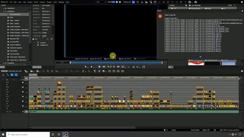Collapse the AudioFilters tree folder
The width and height of the screenshot is (244, 137).
tap(4, 11)
